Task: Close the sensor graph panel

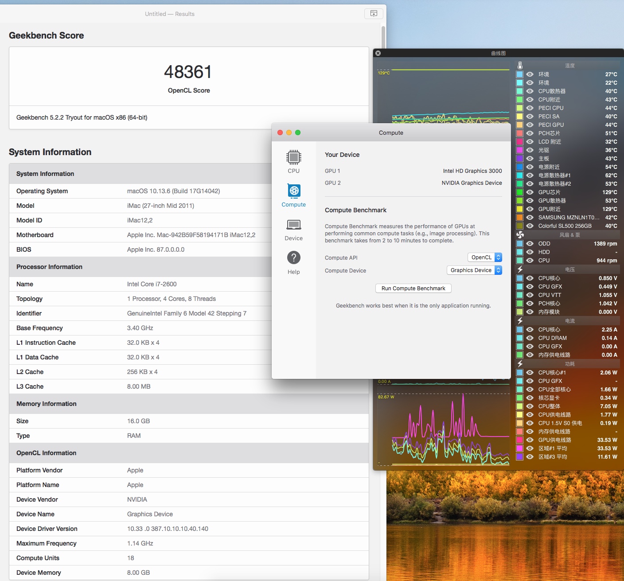Action: 378,53
